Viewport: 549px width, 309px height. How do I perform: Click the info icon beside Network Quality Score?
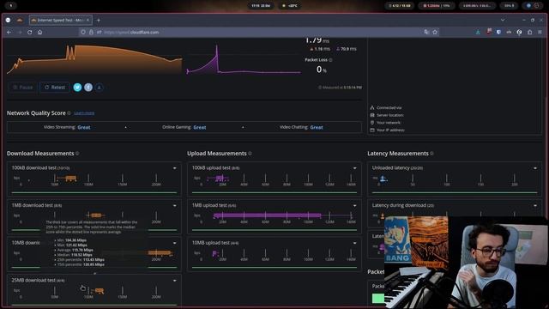coord(69,113)
